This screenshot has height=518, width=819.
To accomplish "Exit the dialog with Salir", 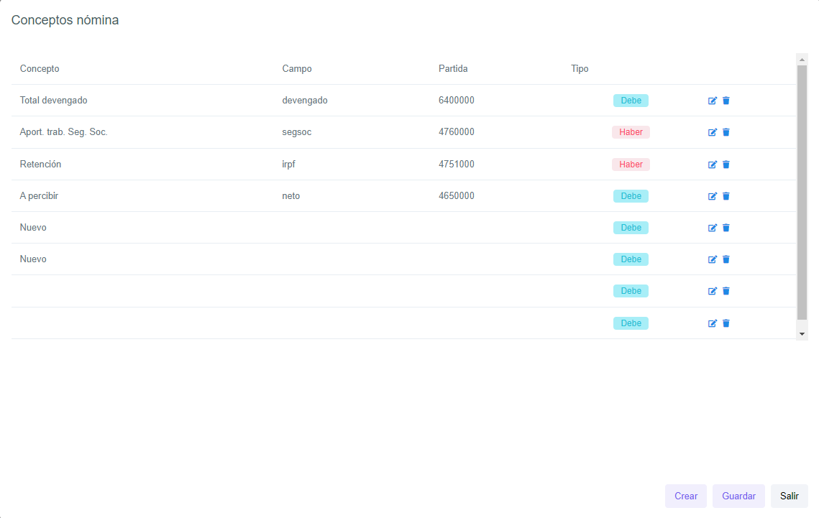I will click(x=789, y=496).
